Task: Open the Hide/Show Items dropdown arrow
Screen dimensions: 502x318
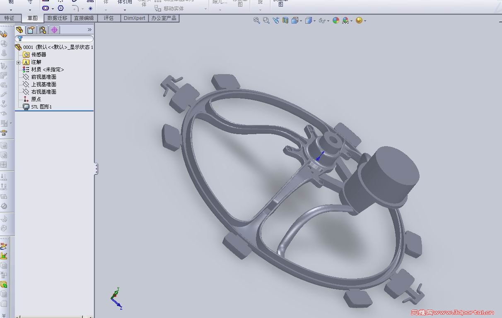Action: (x=328, y=21)
